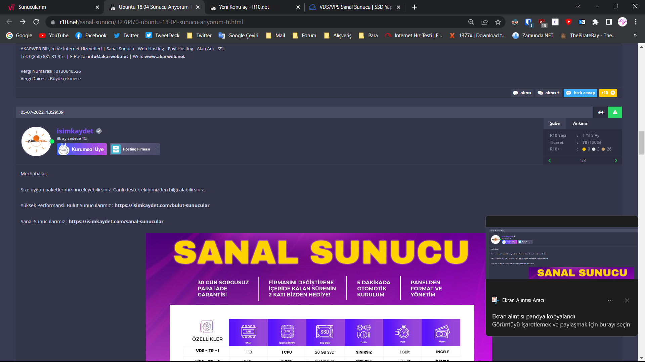Open the İnternet Hız Testi bookmark
Image resolution: width=645 pixels, height=362 pixels.
tap(414, 36)
